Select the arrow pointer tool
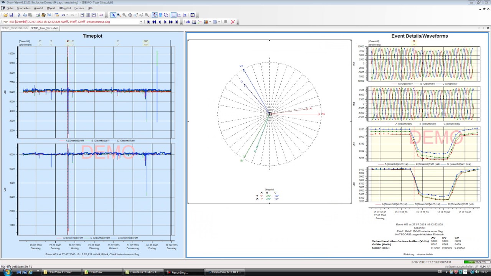Viewport: 491px width, 276px height. coord(113,15)
